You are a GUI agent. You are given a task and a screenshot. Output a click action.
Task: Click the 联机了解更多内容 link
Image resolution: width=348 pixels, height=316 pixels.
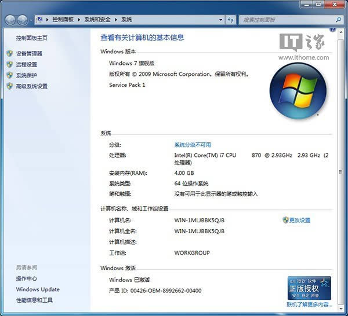pyautogui.click(x=309, y=304)
